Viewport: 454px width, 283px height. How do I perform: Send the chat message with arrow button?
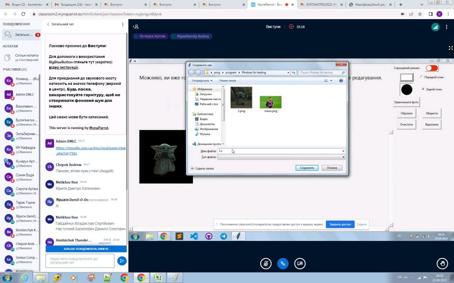coord(121,261)
